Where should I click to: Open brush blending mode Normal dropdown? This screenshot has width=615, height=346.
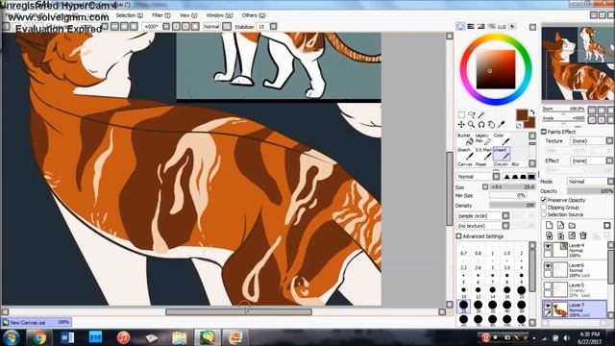tap(478, 177)
